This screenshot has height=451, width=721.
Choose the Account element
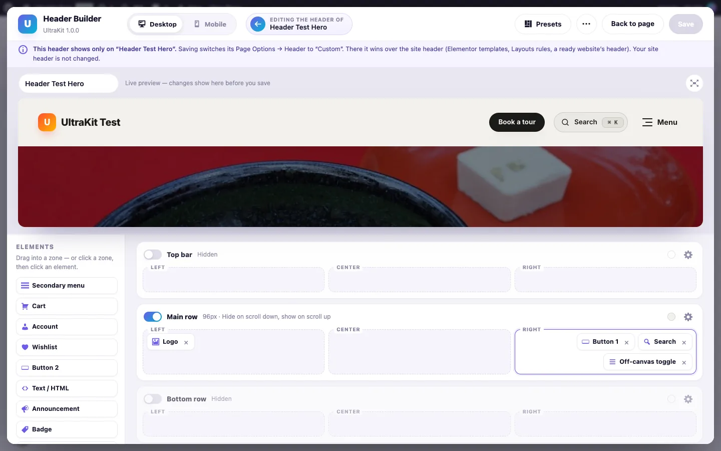[x=67, y=327]
